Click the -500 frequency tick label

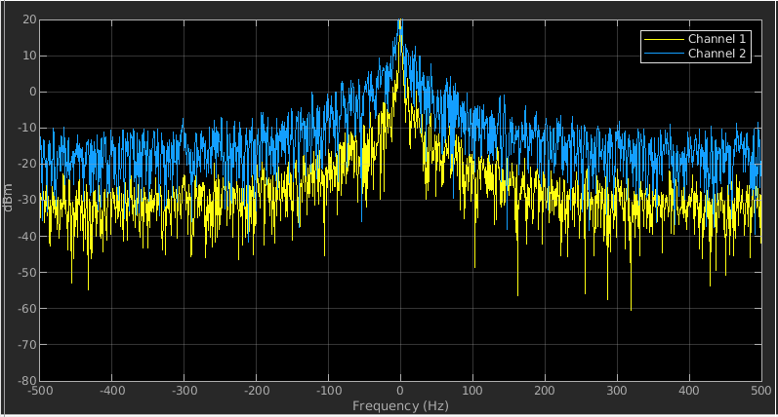click(x=40, y=391)
